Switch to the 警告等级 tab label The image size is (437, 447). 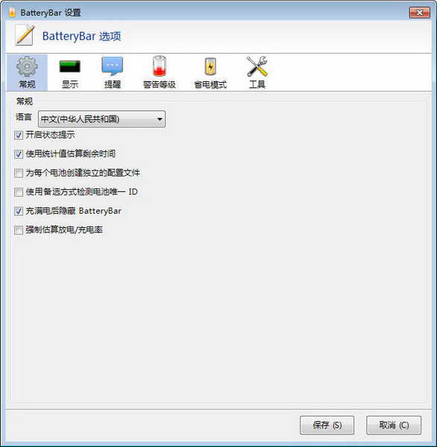click(159, 84)
